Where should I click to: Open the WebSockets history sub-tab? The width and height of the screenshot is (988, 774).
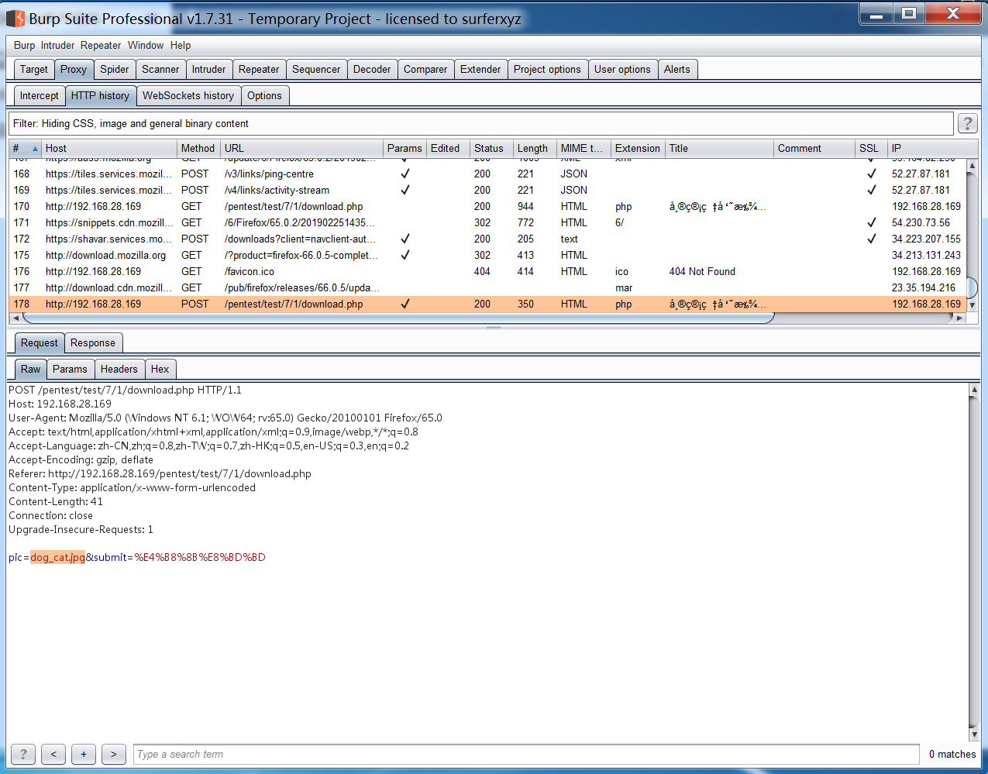click(x=188, y=95)
